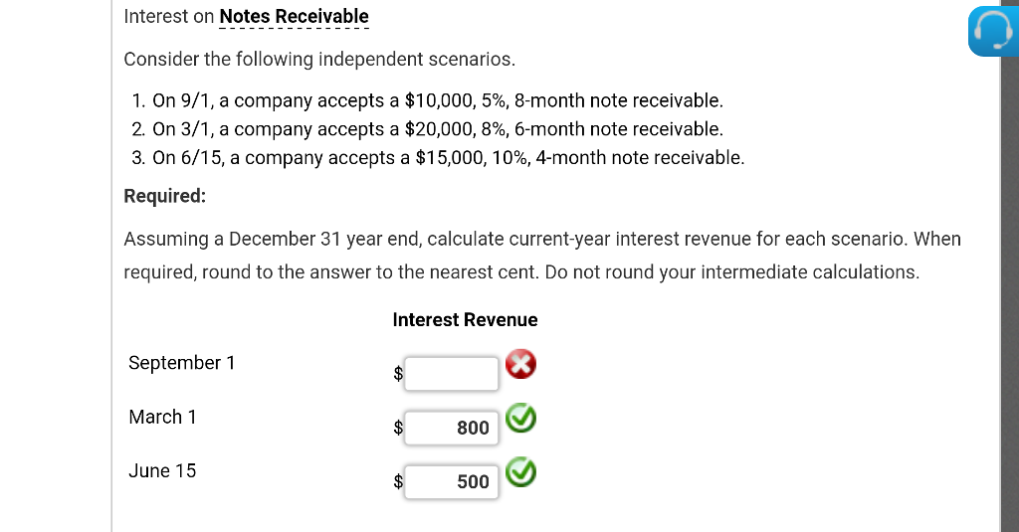Screen dimensions: 1019x532
Task: Select the March 1 field containing 800
Action: coord(452,428)
